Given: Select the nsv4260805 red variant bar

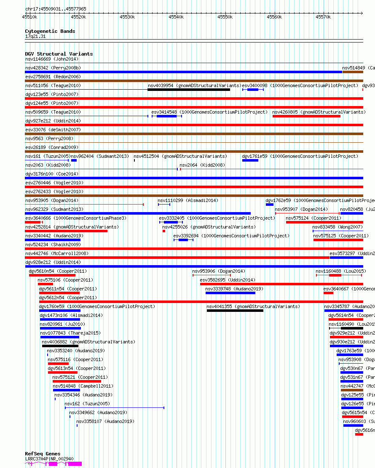Looking at the screenshot, I should (x=307, y=116).
